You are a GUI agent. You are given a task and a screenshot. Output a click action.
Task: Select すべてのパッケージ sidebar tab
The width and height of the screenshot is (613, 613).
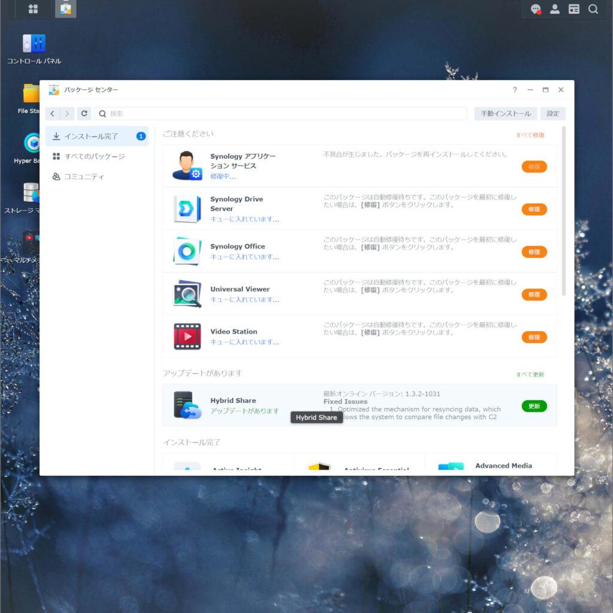[x=97, y=156]
